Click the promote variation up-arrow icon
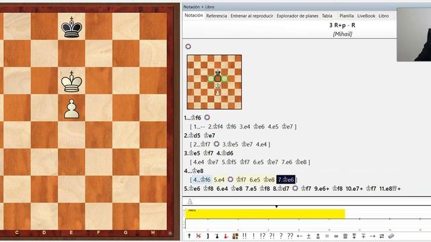This screenshot has width=431, height=242. point(189,236)
